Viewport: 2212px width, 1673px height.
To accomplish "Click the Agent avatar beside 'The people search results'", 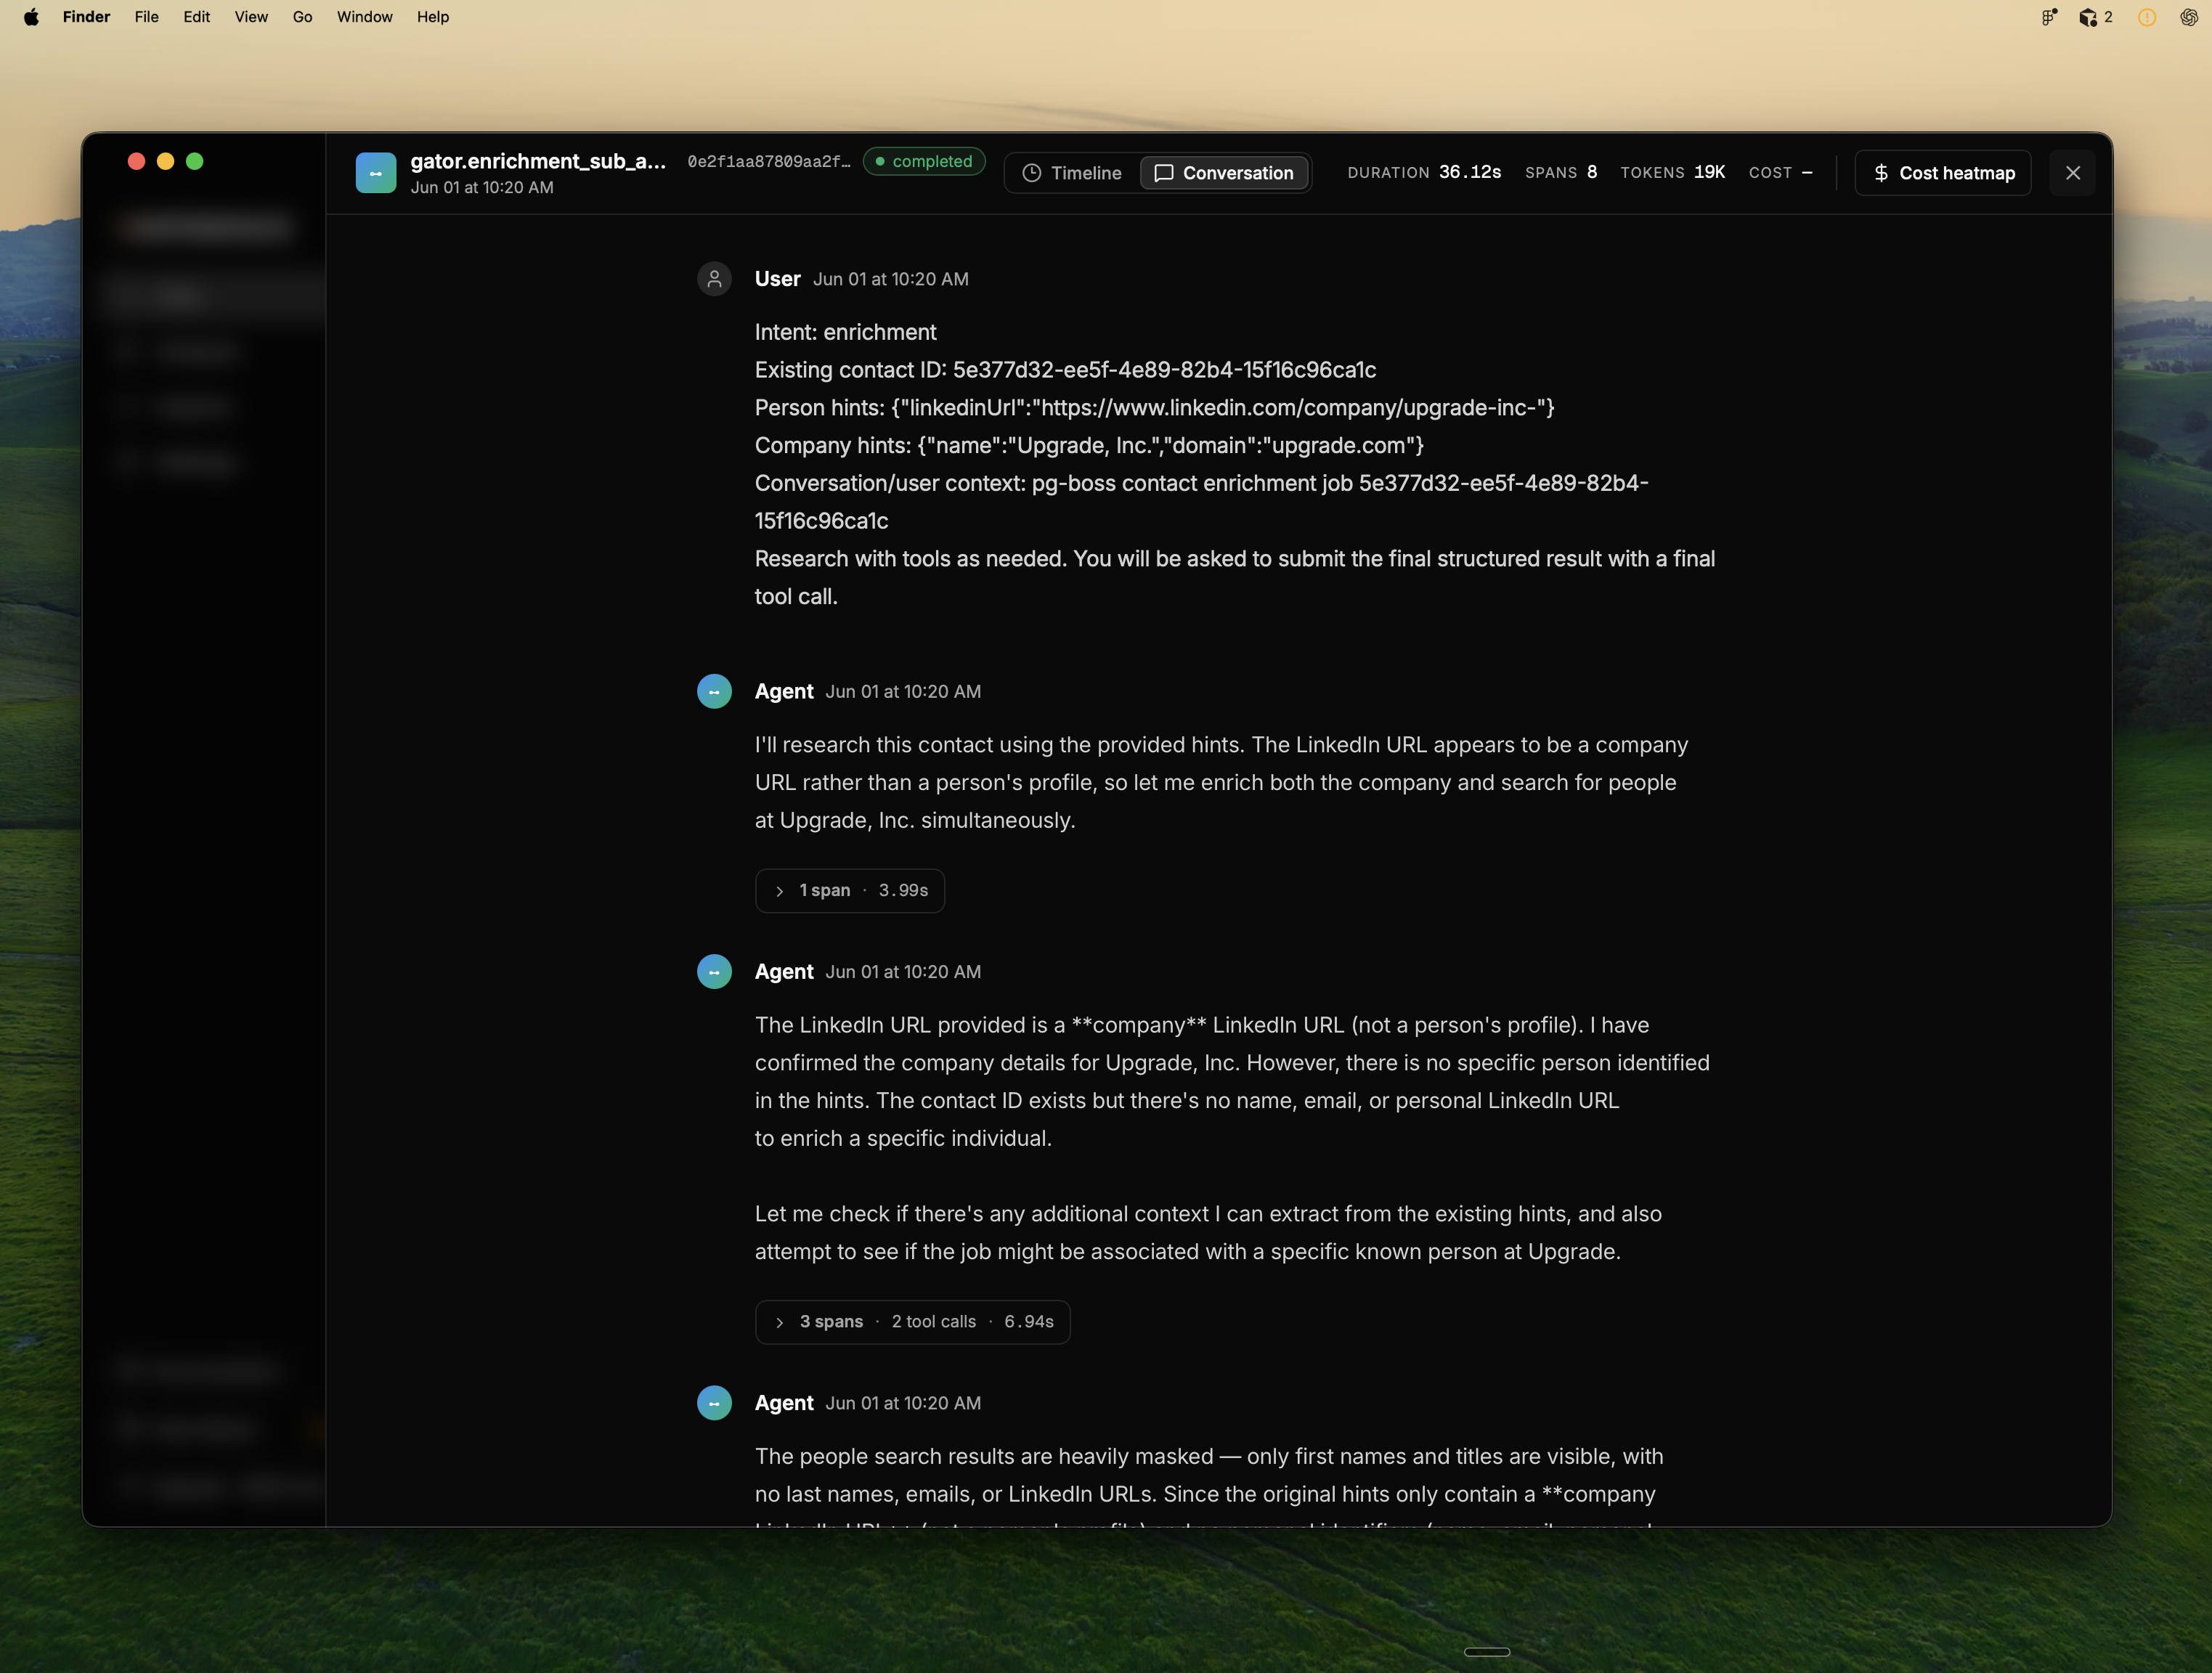I will 714,1403.
